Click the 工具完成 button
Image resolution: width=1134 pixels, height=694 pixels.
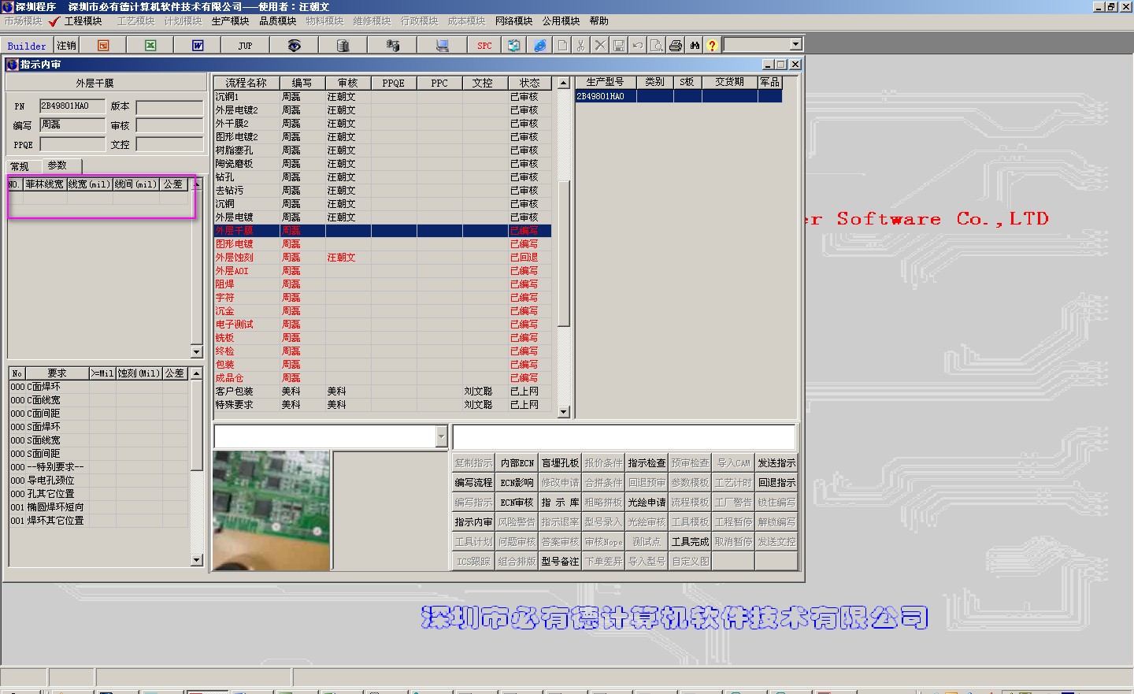[690, 542]
